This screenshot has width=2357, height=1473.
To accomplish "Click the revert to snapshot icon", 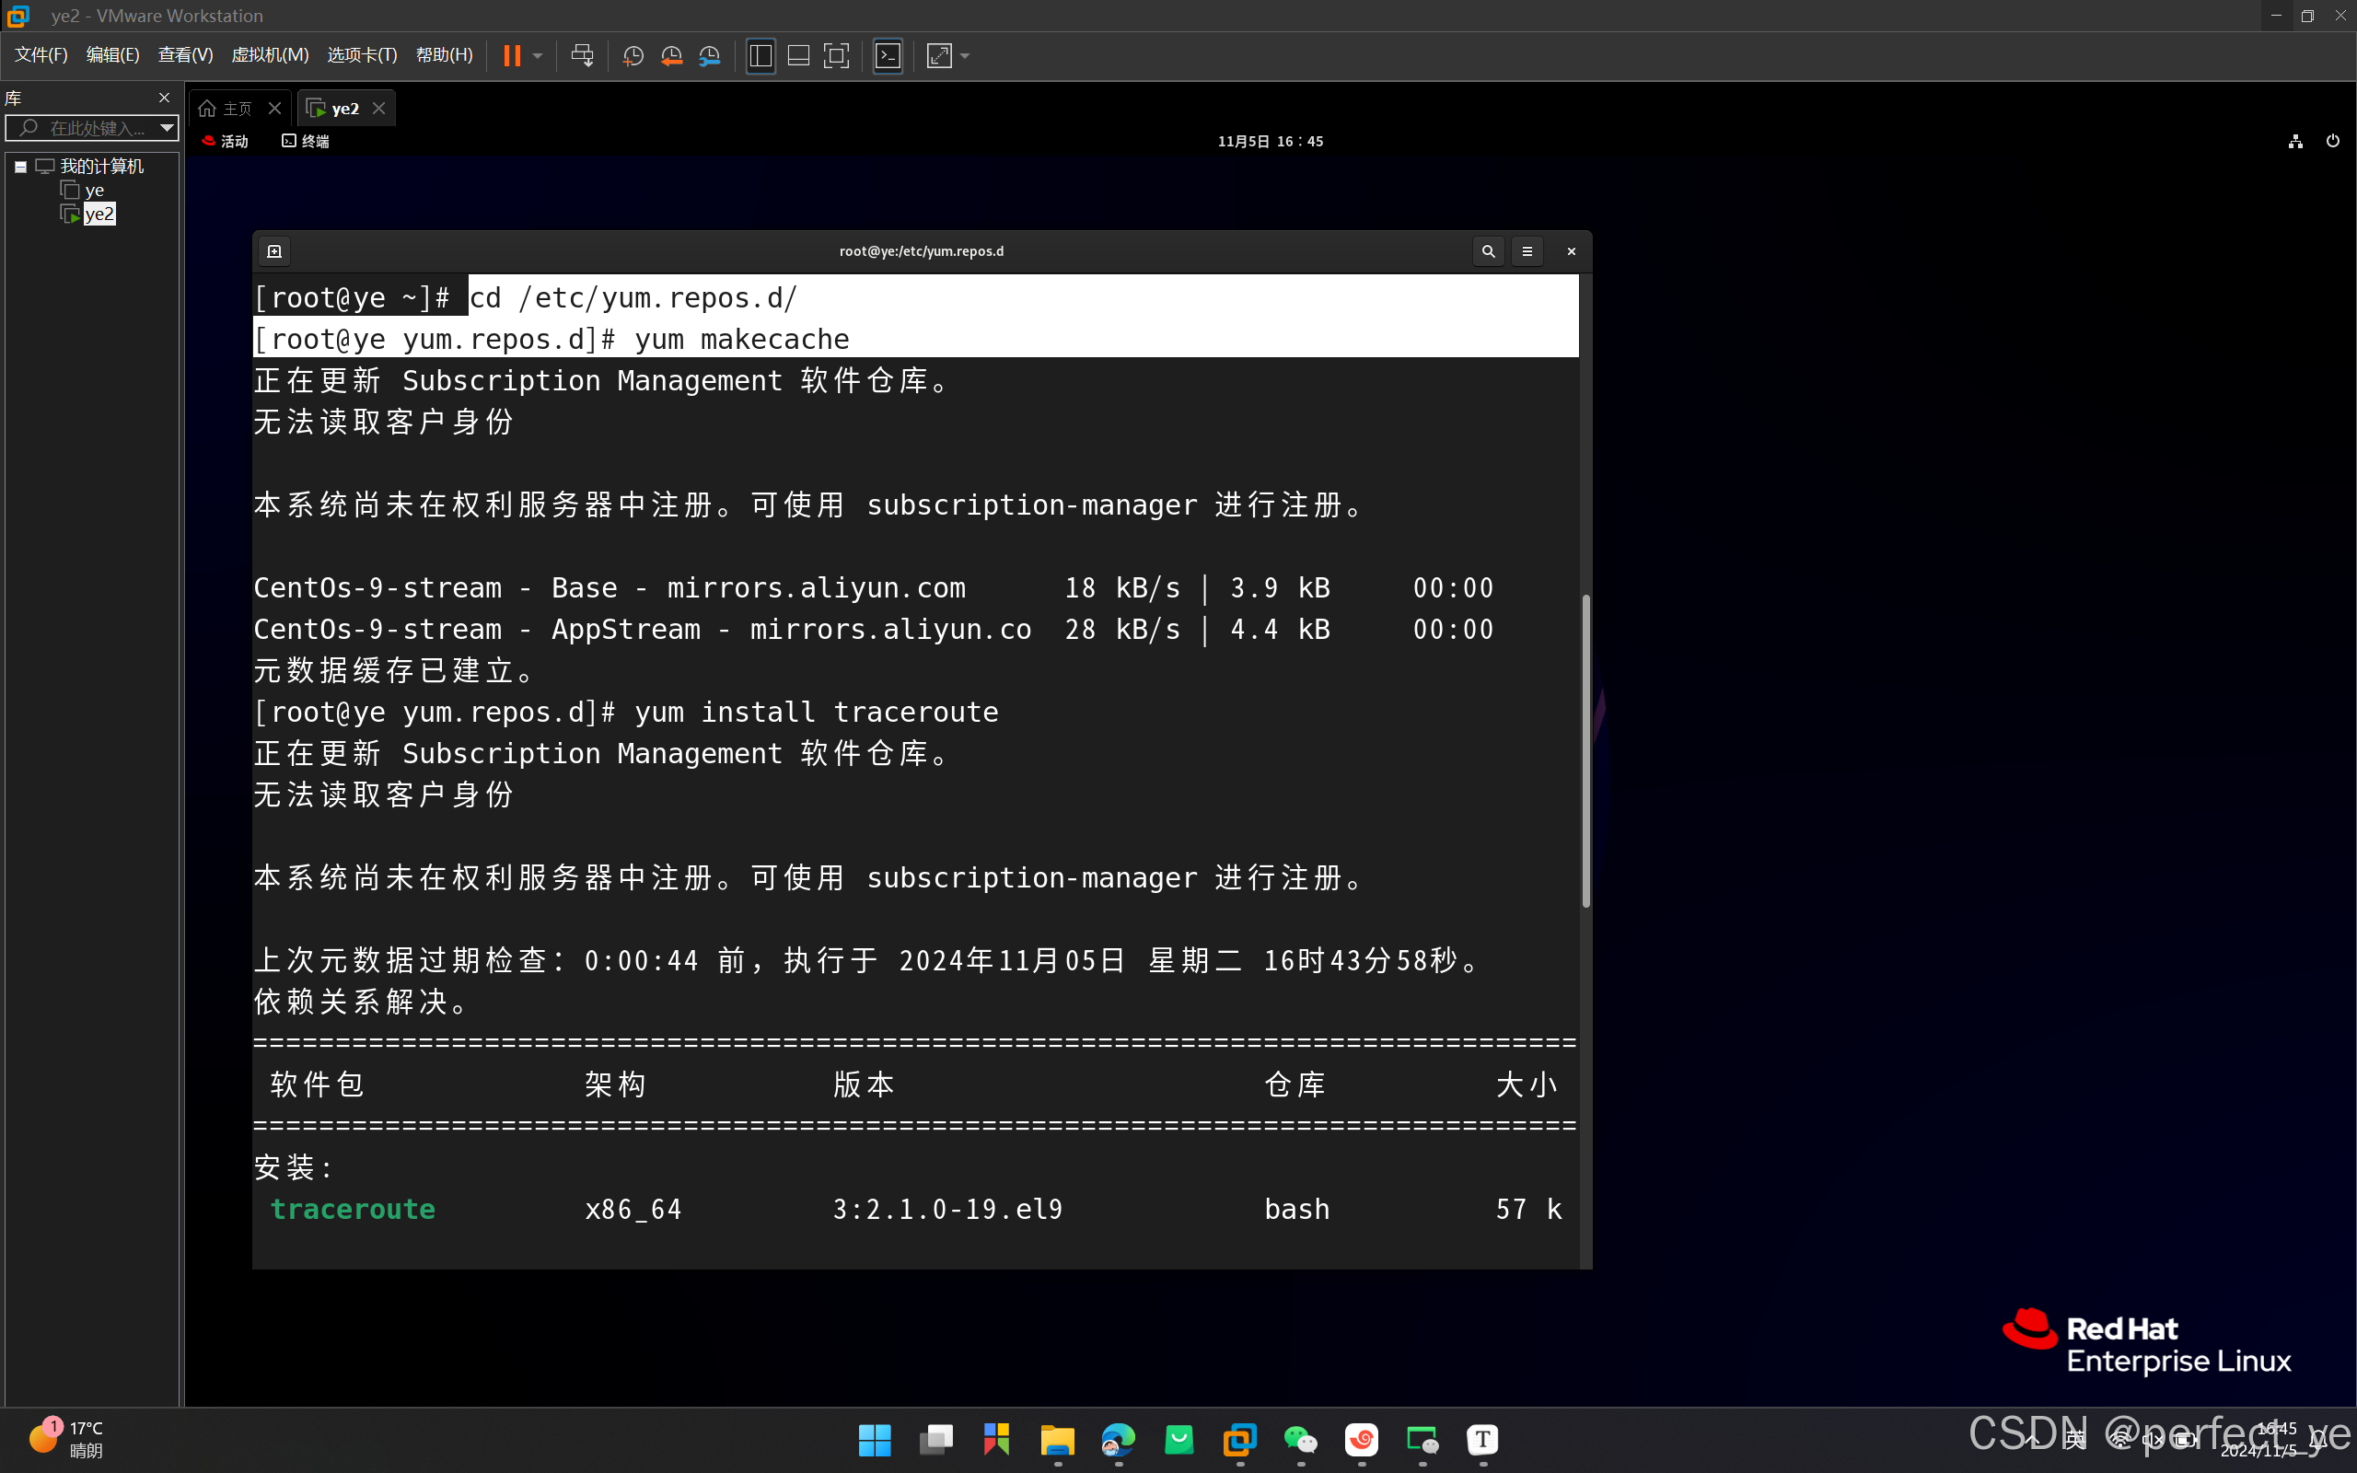I will point(671,55).
